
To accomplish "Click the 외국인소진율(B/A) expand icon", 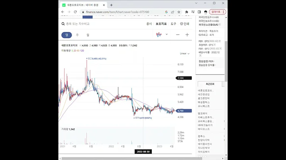I will 220,25.
